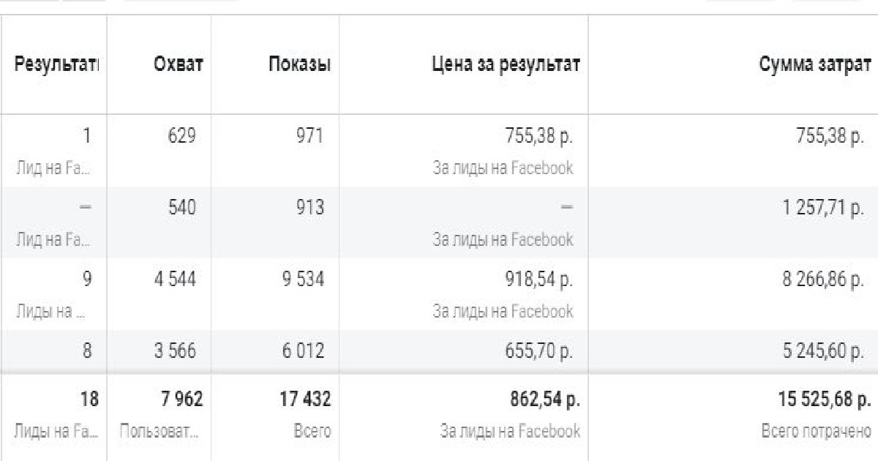The height and width of the screenshot is (461, 878).
Task: Click the total spent 15 525,68 р.
Action: pos(824,400)
